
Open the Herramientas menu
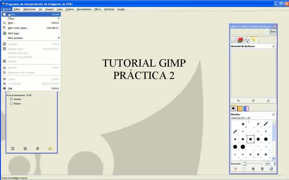pos(84,9)
